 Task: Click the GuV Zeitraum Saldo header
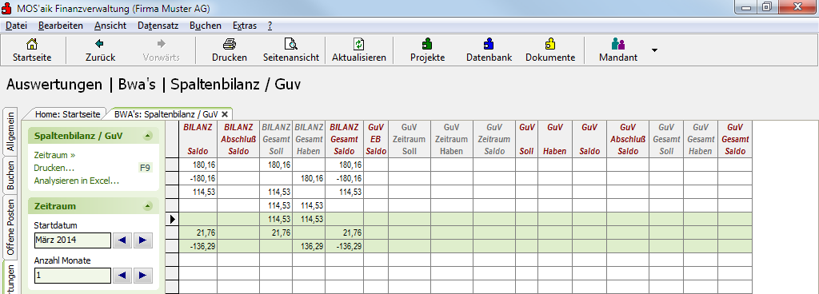point(494,139)
